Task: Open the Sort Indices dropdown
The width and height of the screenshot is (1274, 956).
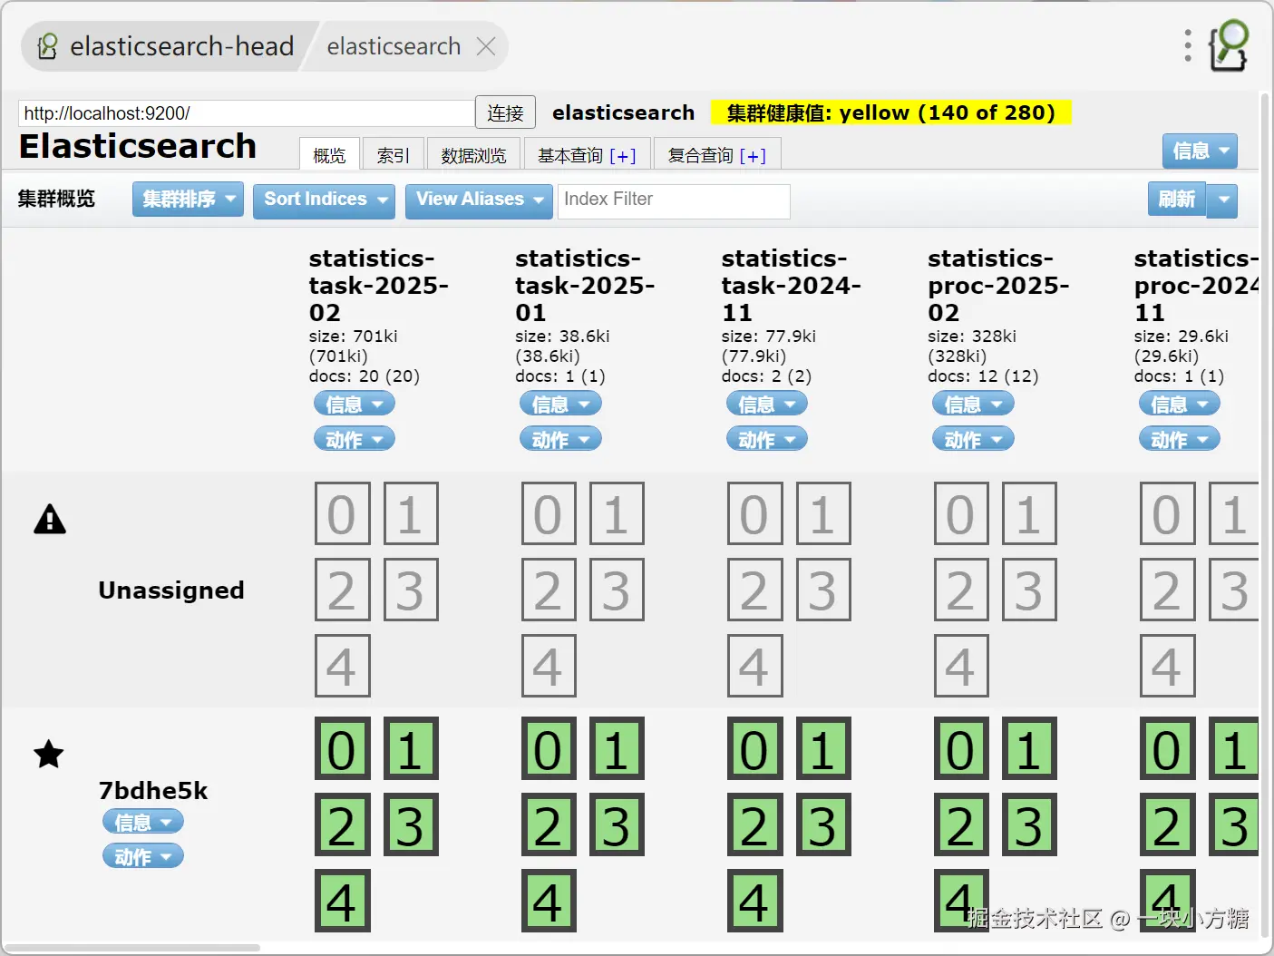Action: point(324,200)
